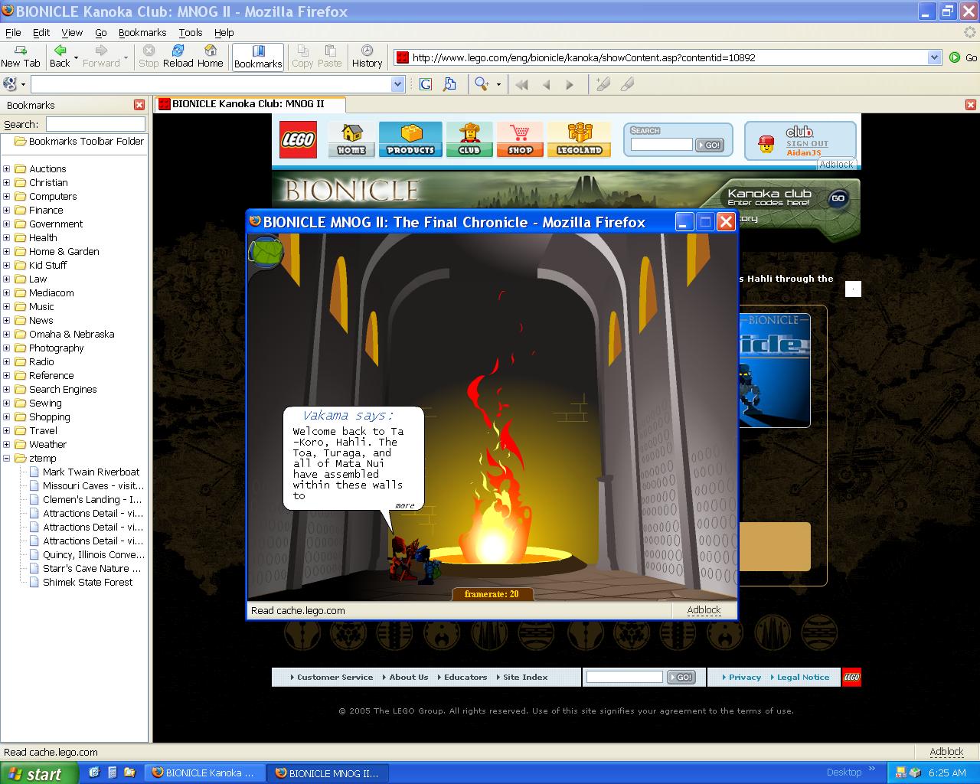
Task: Open Mark Twain Riverboat bookmark
Action: click(91, 472)
